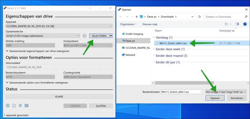Expand Eerder dit jaar (1) group
This screenshot has width=250, height=119.
(154, 62)
